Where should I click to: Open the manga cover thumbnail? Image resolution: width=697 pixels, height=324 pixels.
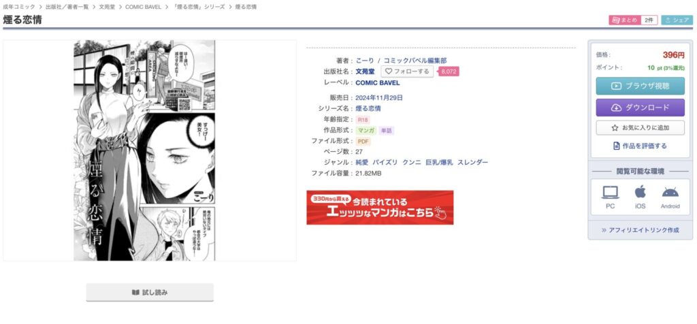144,150
